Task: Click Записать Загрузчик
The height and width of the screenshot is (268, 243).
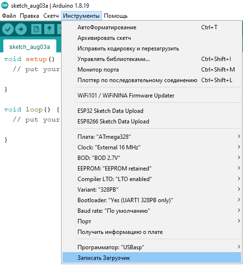Action: [152, 258]
